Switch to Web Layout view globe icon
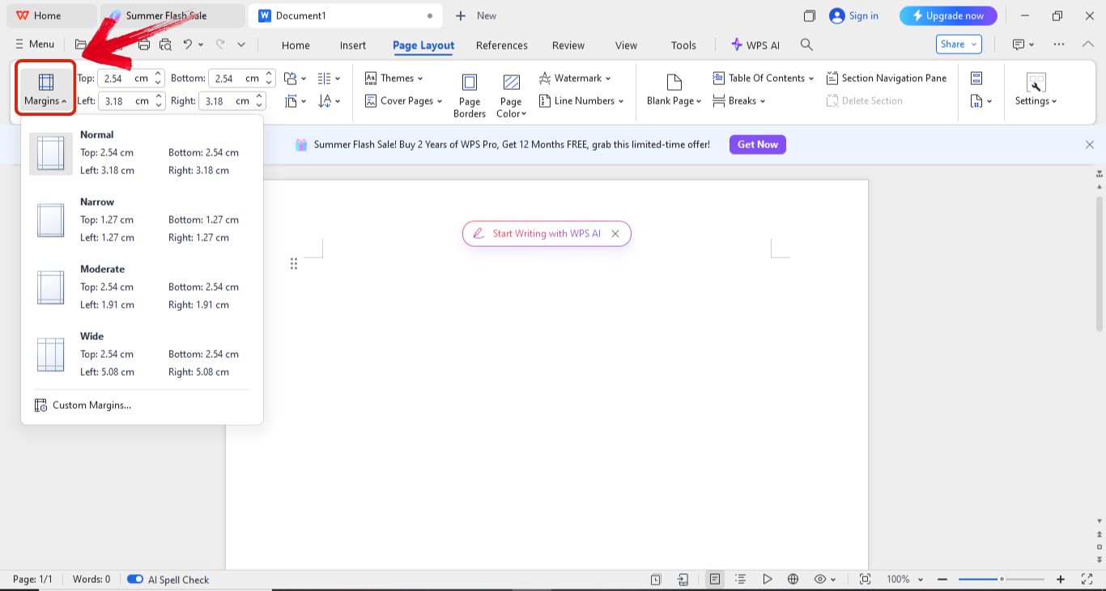This screenshot has height=591, width=1106. 793,579
